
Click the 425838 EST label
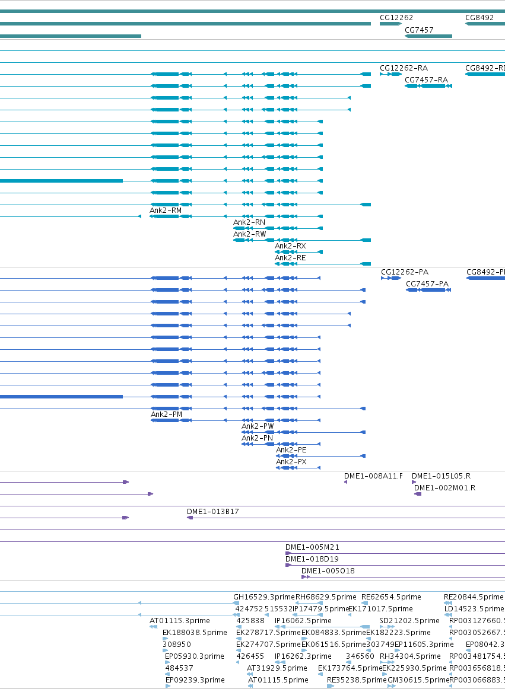click(x=250, y=621)
